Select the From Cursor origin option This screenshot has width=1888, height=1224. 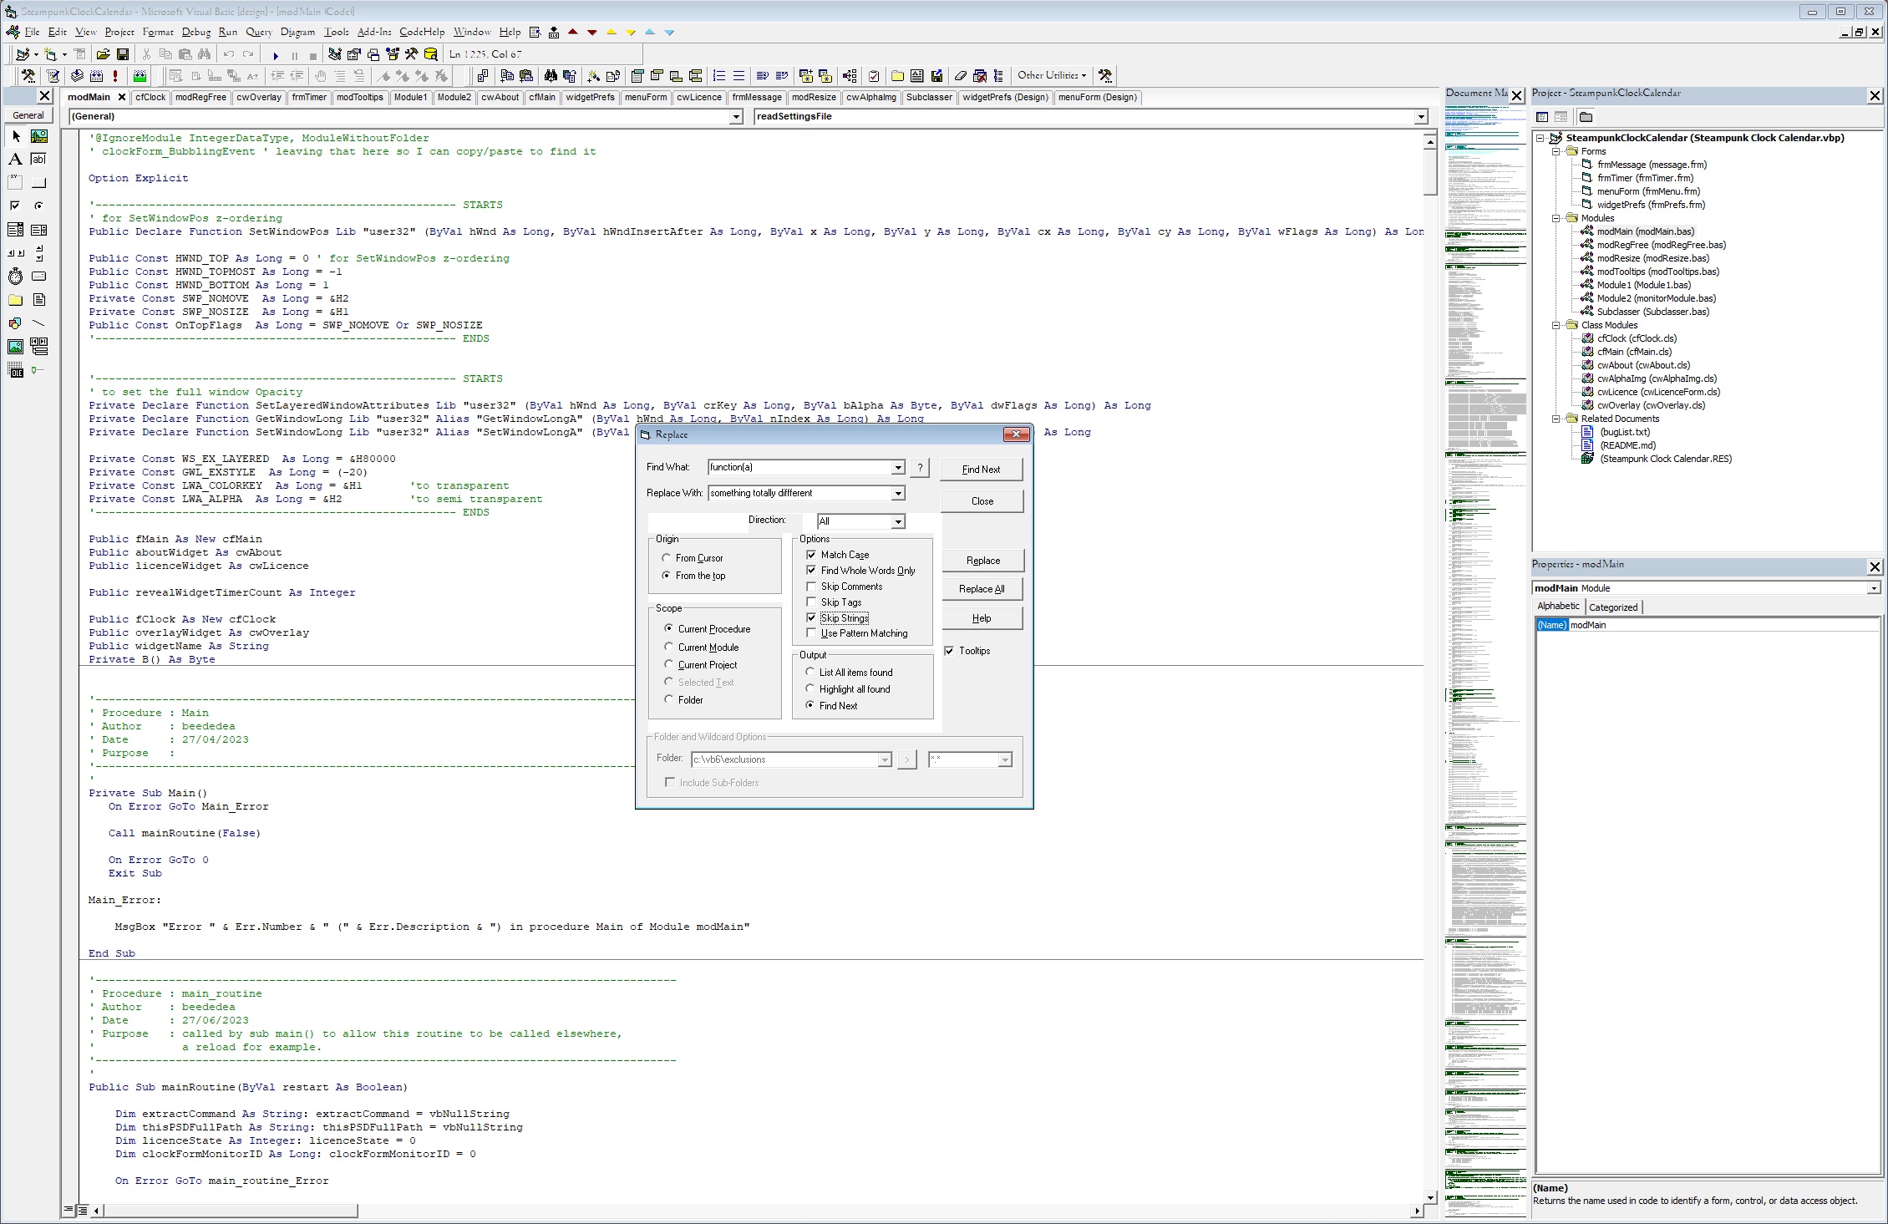[x=667, y=557]
